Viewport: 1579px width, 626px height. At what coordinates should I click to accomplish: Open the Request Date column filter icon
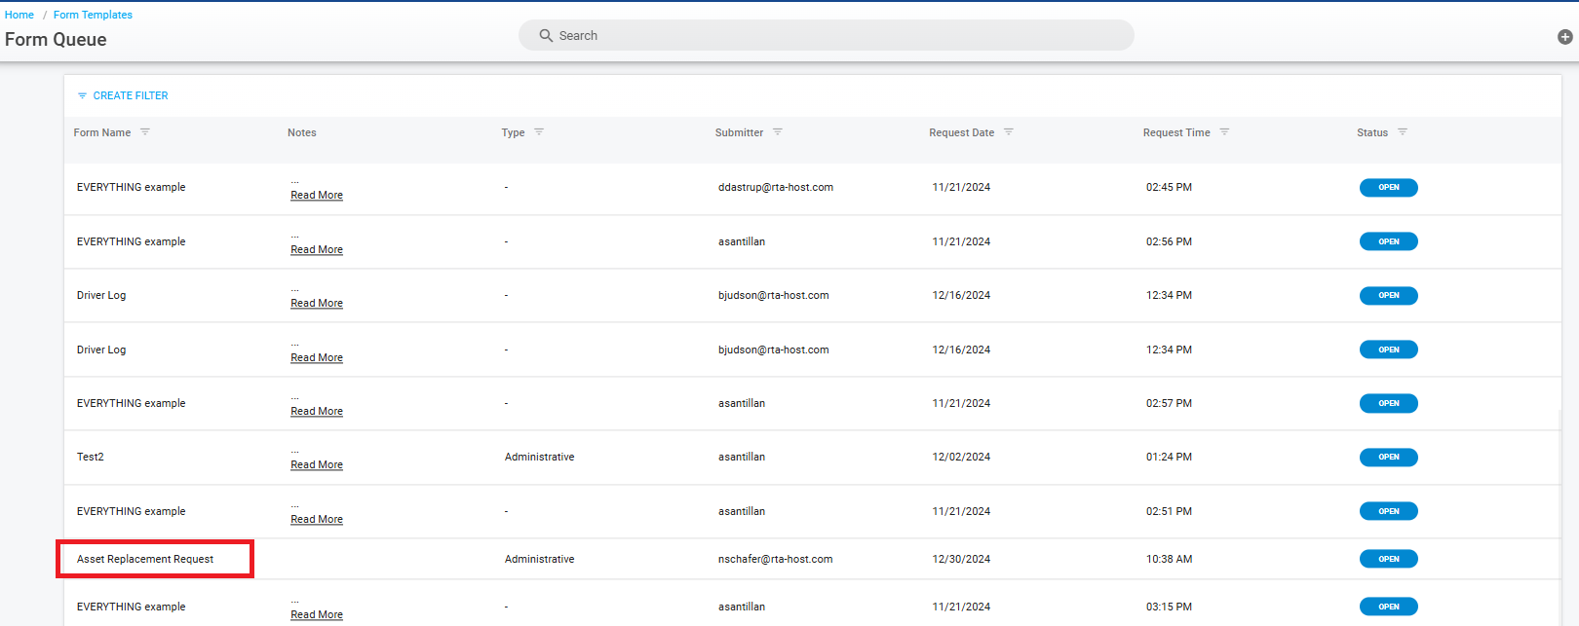[x=1009, y=131]
